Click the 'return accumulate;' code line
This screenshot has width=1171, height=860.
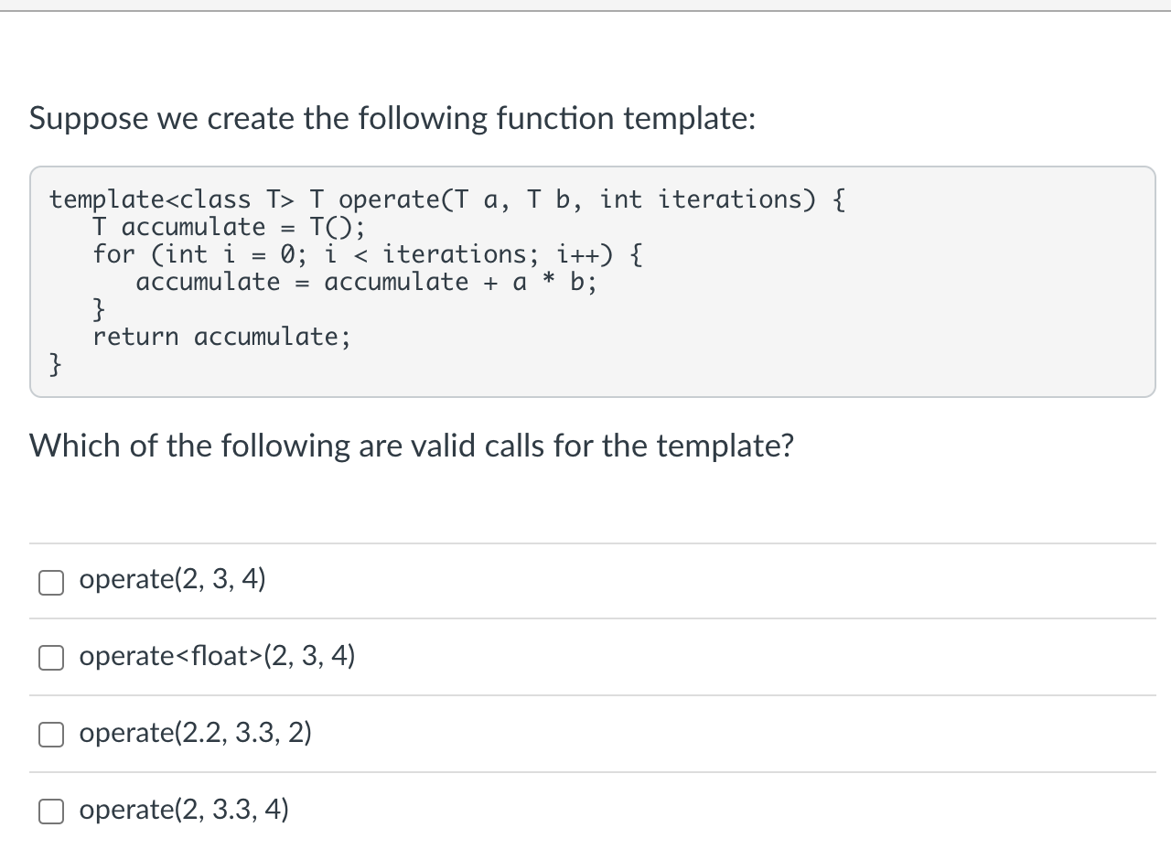coord(221,337)
